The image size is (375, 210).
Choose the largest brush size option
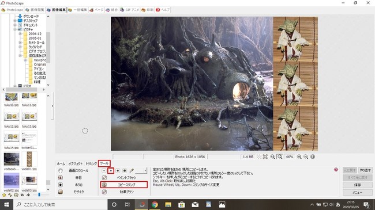(x=125, y=171)
